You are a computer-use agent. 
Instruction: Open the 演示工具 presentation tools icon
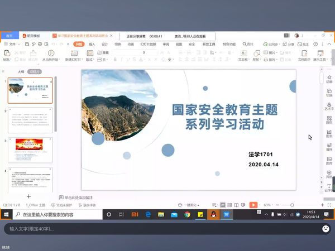(320, 52)
